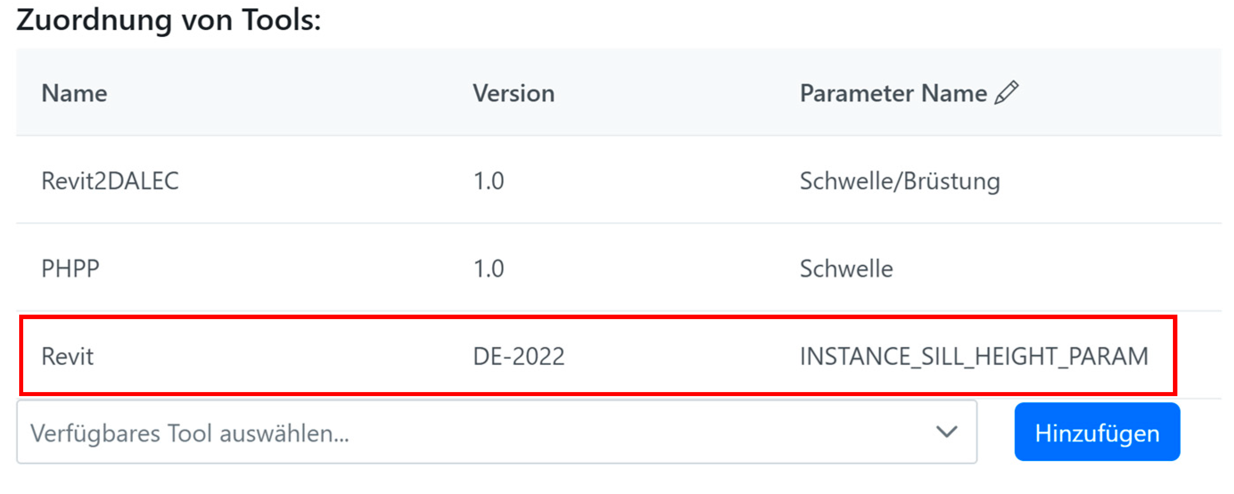
Task: Click the Schwelle/Brüstung parameter name
Action: coord(900,181)
